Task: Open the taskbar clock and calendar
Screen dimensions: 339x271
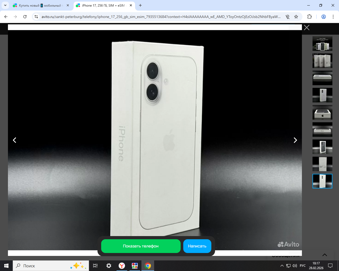Action: (316, 266)
